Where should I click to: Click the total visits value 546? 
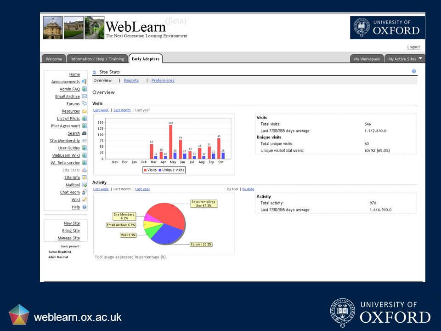(x=367, y=124)
